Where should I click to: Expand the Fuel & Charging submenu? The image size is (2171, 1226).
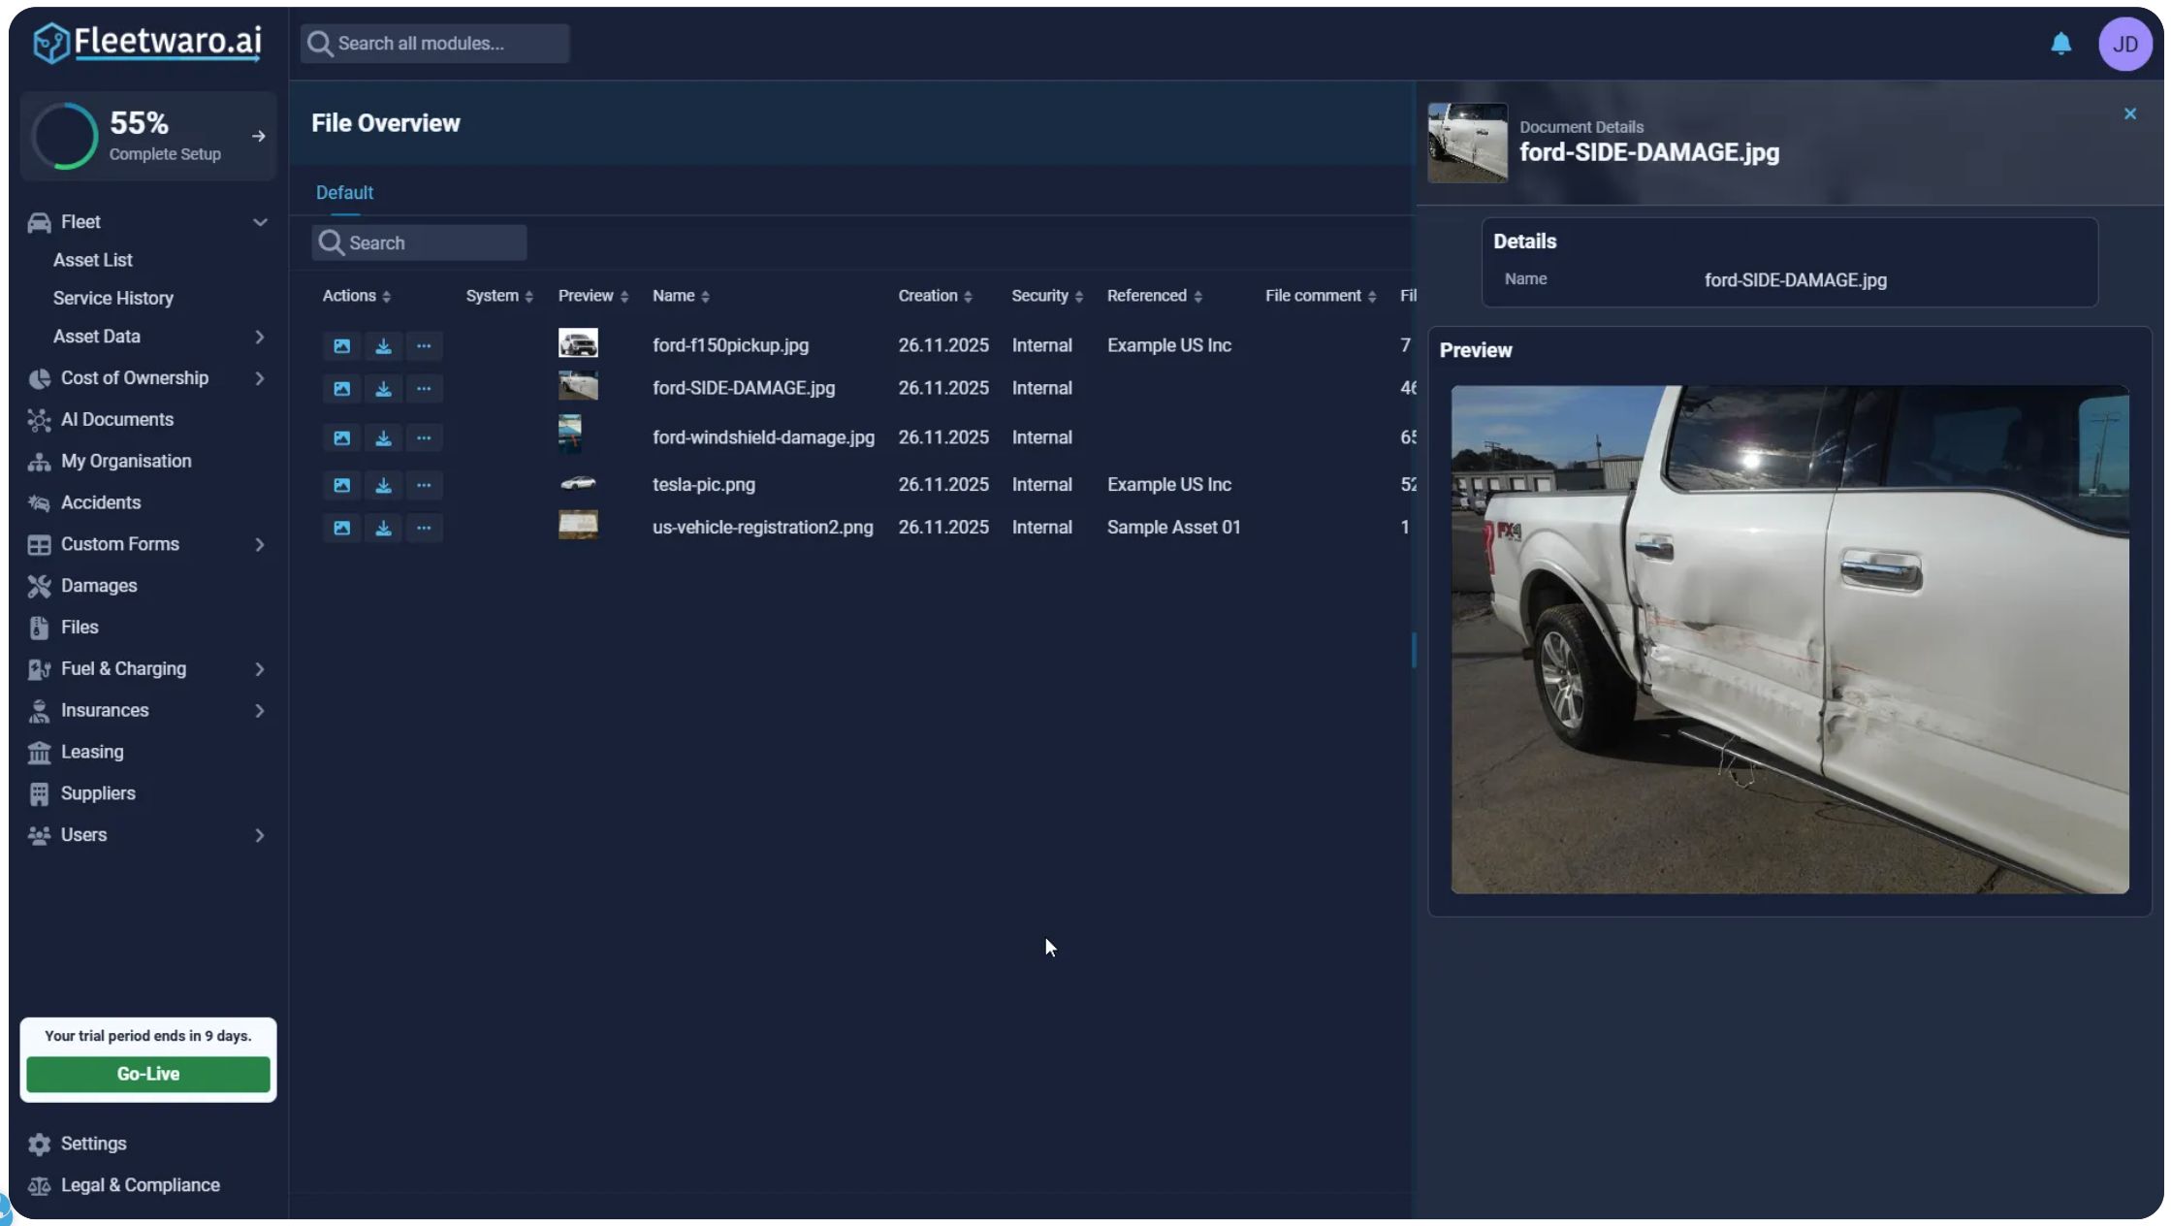click(x=259, y=669)
